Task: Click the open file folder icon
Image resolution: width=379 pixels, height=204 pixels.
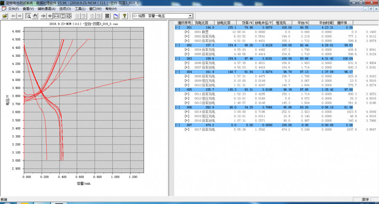Action: tap(5, 16)
